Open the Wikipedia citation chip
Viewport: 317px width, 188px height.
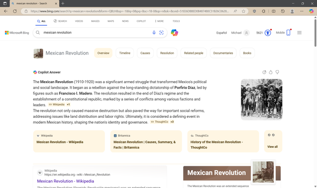coord(56,104)
